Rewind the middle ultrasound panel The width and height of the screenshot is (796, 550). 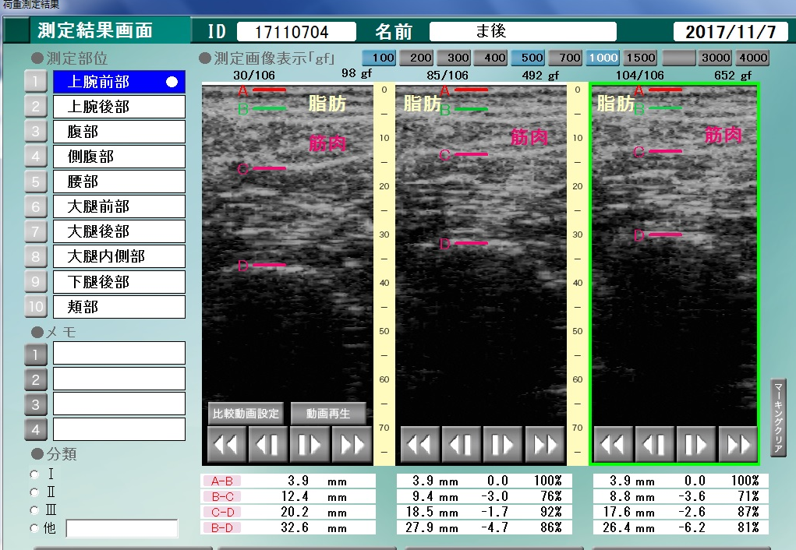point(419,445)
